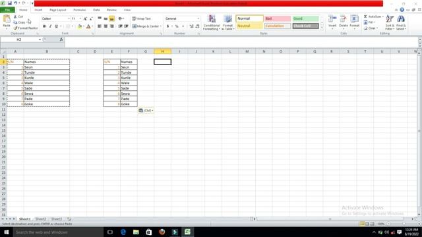Click the Windows Start button
Viewport: 422px width, 237px height.
click(7, 232)
